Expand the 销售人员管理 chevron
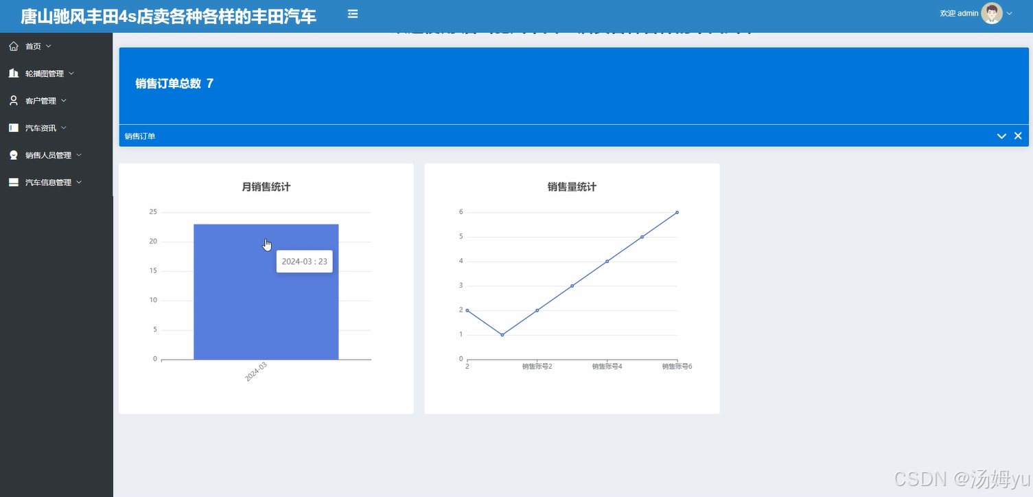 (x=79, y=155)
